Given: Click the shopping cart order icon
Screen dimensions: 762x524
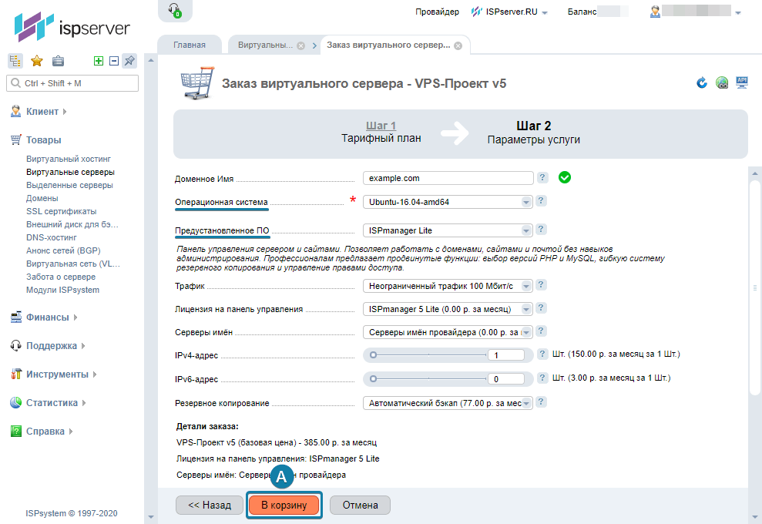Looking at the screenshot, I should (x=197, y=82).
